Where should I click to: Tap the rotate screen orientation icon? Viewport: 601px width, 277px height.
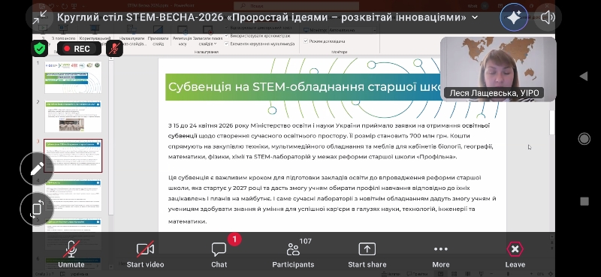pos(37,209)
